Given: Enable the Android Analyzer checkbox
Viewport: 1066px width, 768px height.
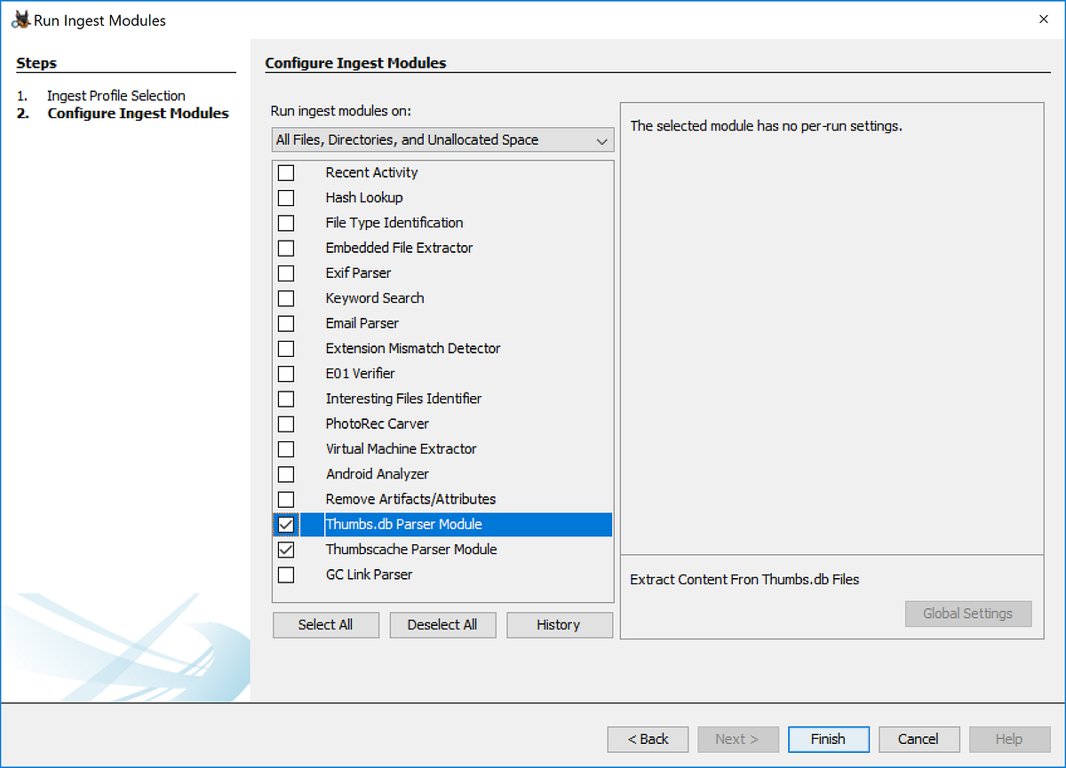Looking at the screenshot, I should (286, 474).
